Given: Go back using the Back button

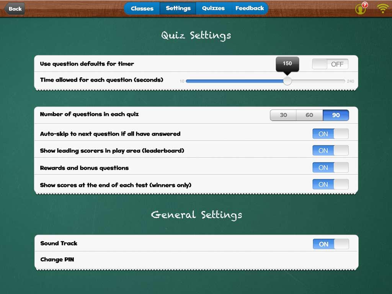Looking at the screenshot, I should click(15, 9).
